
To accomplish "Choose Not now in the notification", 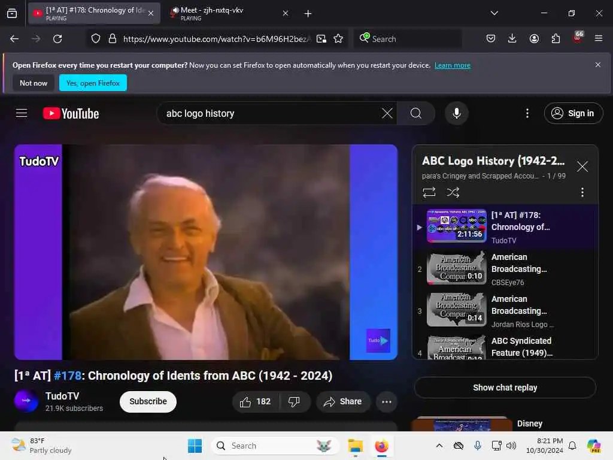I will pyautogui.click(x=34, y=83).
